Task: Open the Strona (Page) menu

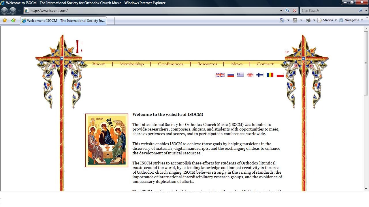Action: (x=327, y=20)
